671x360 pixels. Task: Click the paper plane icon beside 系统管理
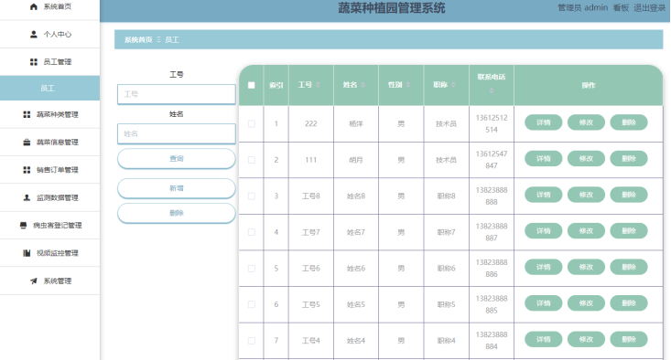click(34, 281)
